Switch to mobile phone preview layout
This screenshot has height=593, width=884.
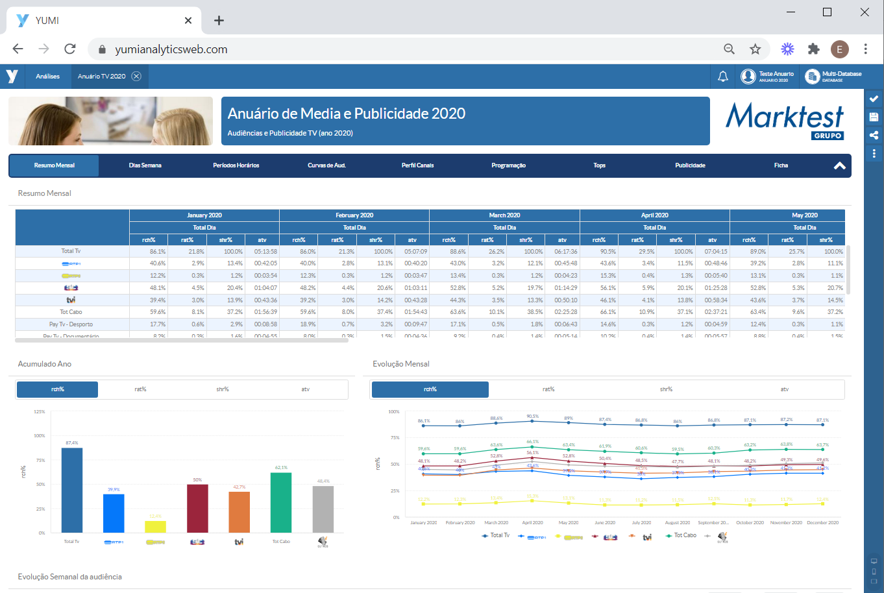[874, 572]
